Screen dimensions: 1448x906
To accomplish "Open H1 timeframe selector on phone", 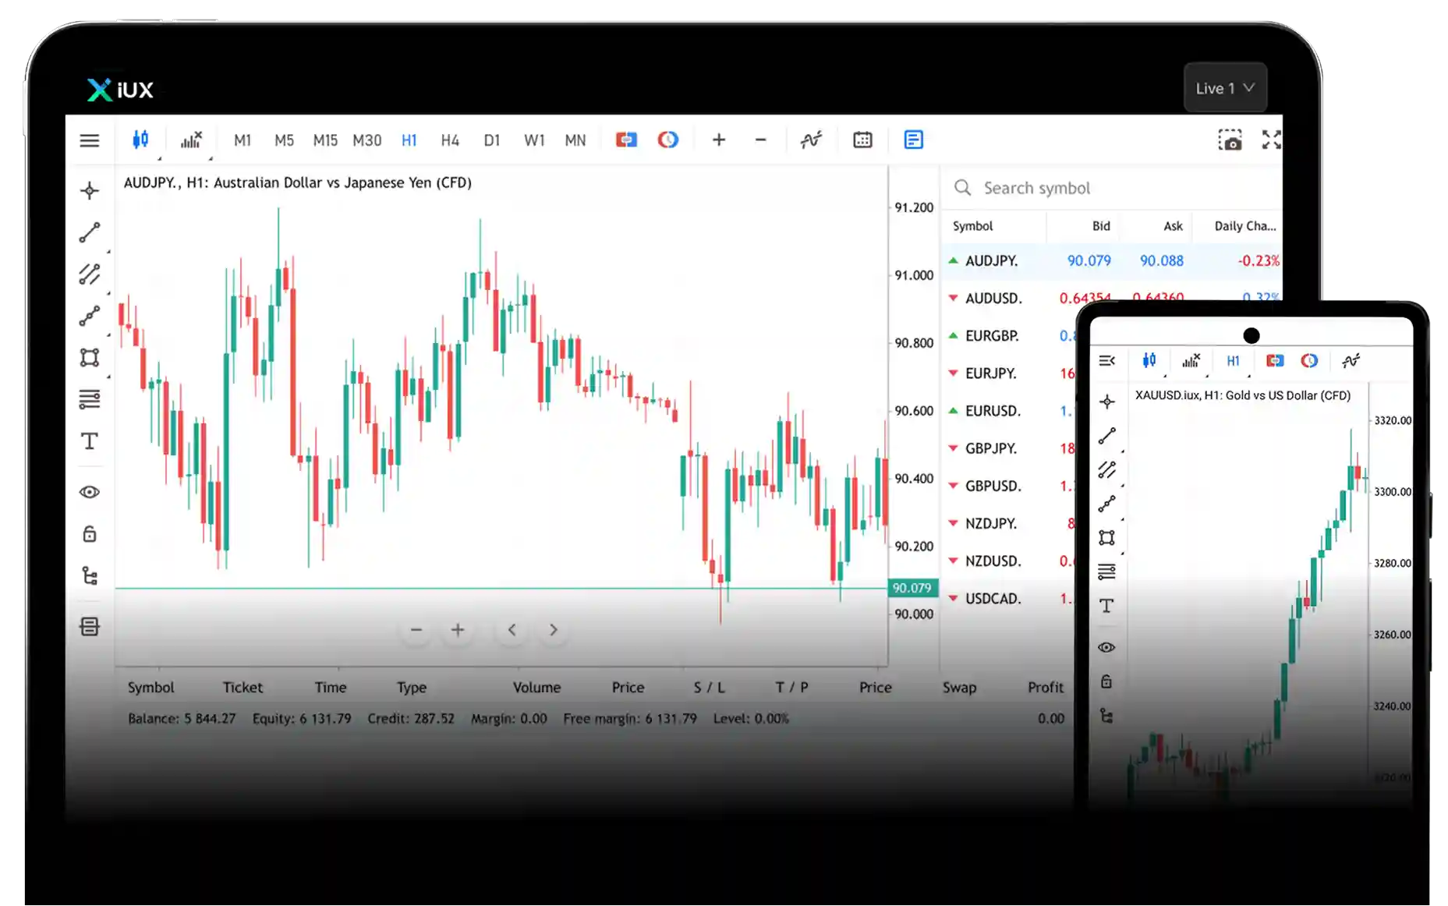I will (x=1233, y=361).
